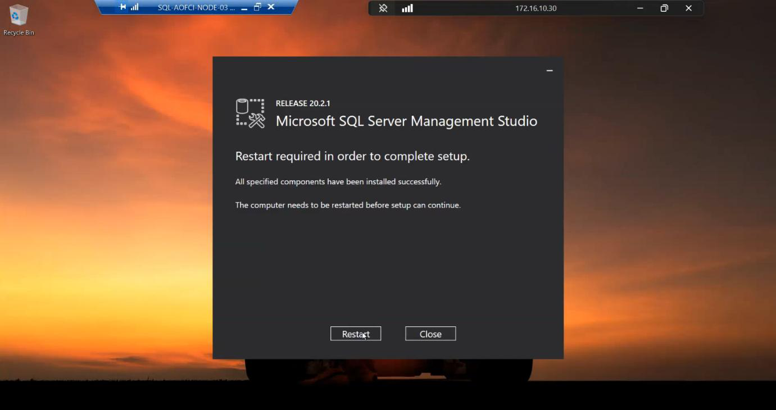The width and height of the screenshot is (776, 410).
Task: Click connection signal icon on 172.16.10.30 bar
Action: 407,8
